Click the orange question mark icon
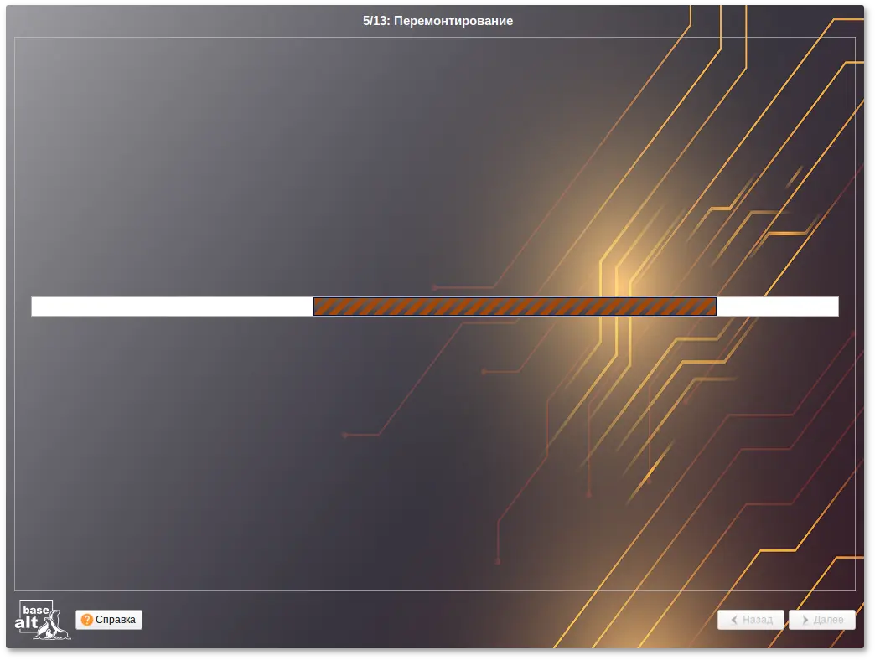The image size is (875, 660). pos(87,620)
